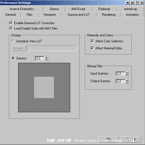Click the title bar help question icon
This screenshot has width=145, height=145.
tap(137, 3)
